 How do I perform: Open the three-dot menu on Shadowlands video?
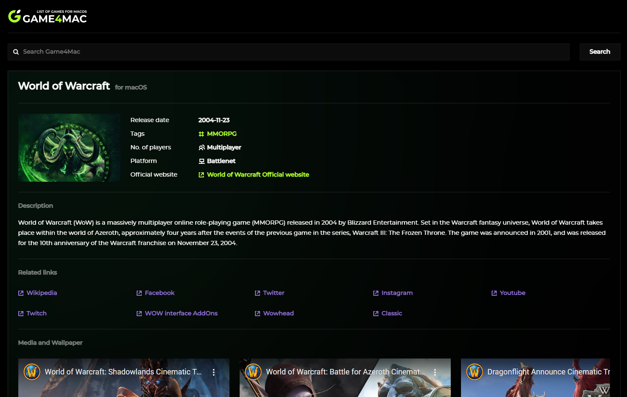pyautogui.click(x=214, y=372)
